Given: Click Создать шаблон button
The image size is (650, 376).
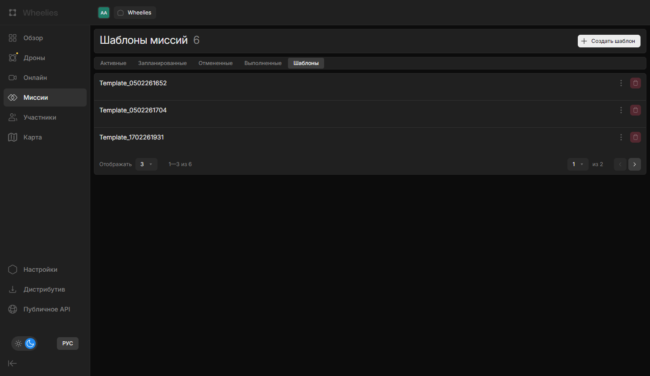Looking at the screenshot, I should (x=609, y=41).
